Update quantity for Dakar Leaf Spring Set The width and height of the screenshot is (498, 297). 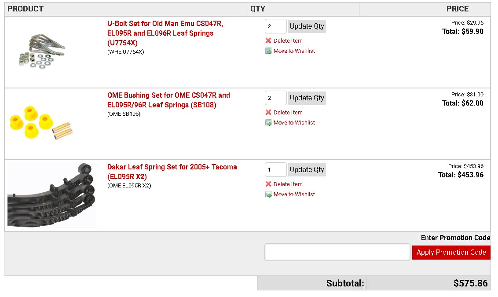307,170
